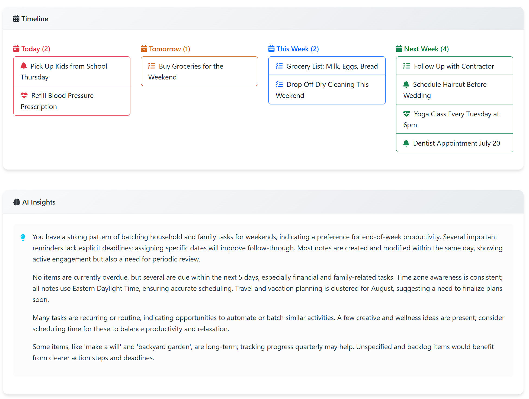
Task: Click the Tomorrow (1) heading
Action: (x=169, y=49)
